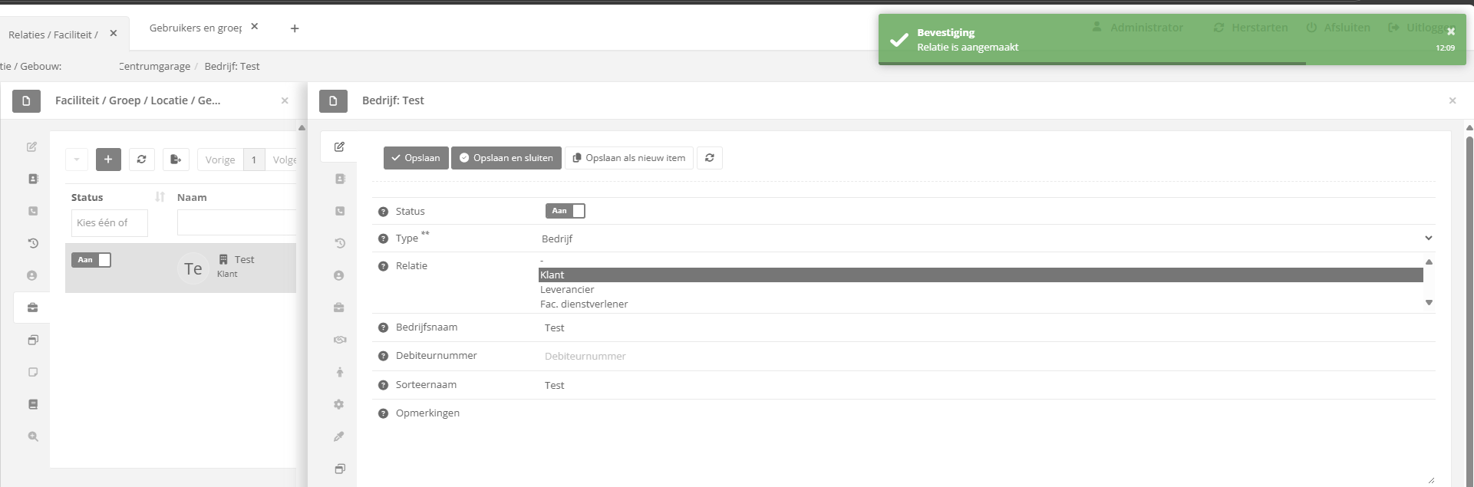
Task: Switch to the Relaties / Faciliteit tab
Action: (x=53, y=35)
